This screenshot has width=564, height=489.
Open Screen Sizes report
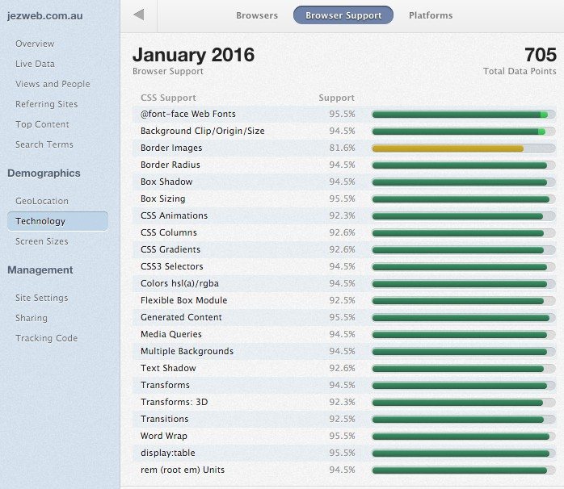(x=42, y=241)
